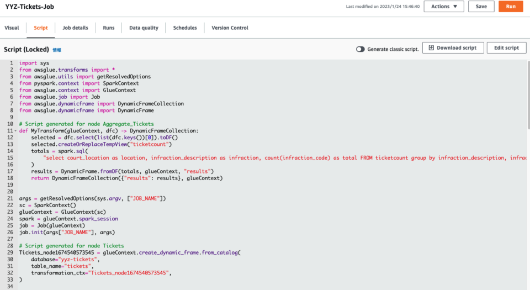This screenshot has width=530, height=290.
Task: Click the Edit script button
Action: (506, 48)
